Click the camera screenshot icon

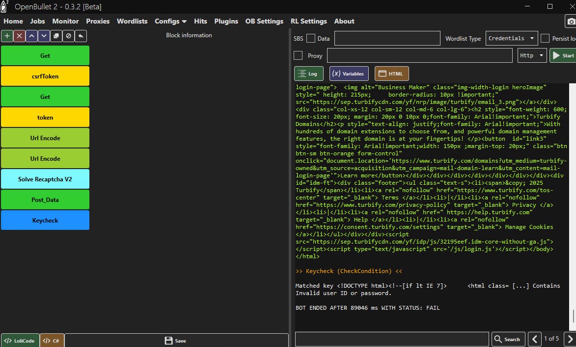pyautogui.click(x=571, y=22)
